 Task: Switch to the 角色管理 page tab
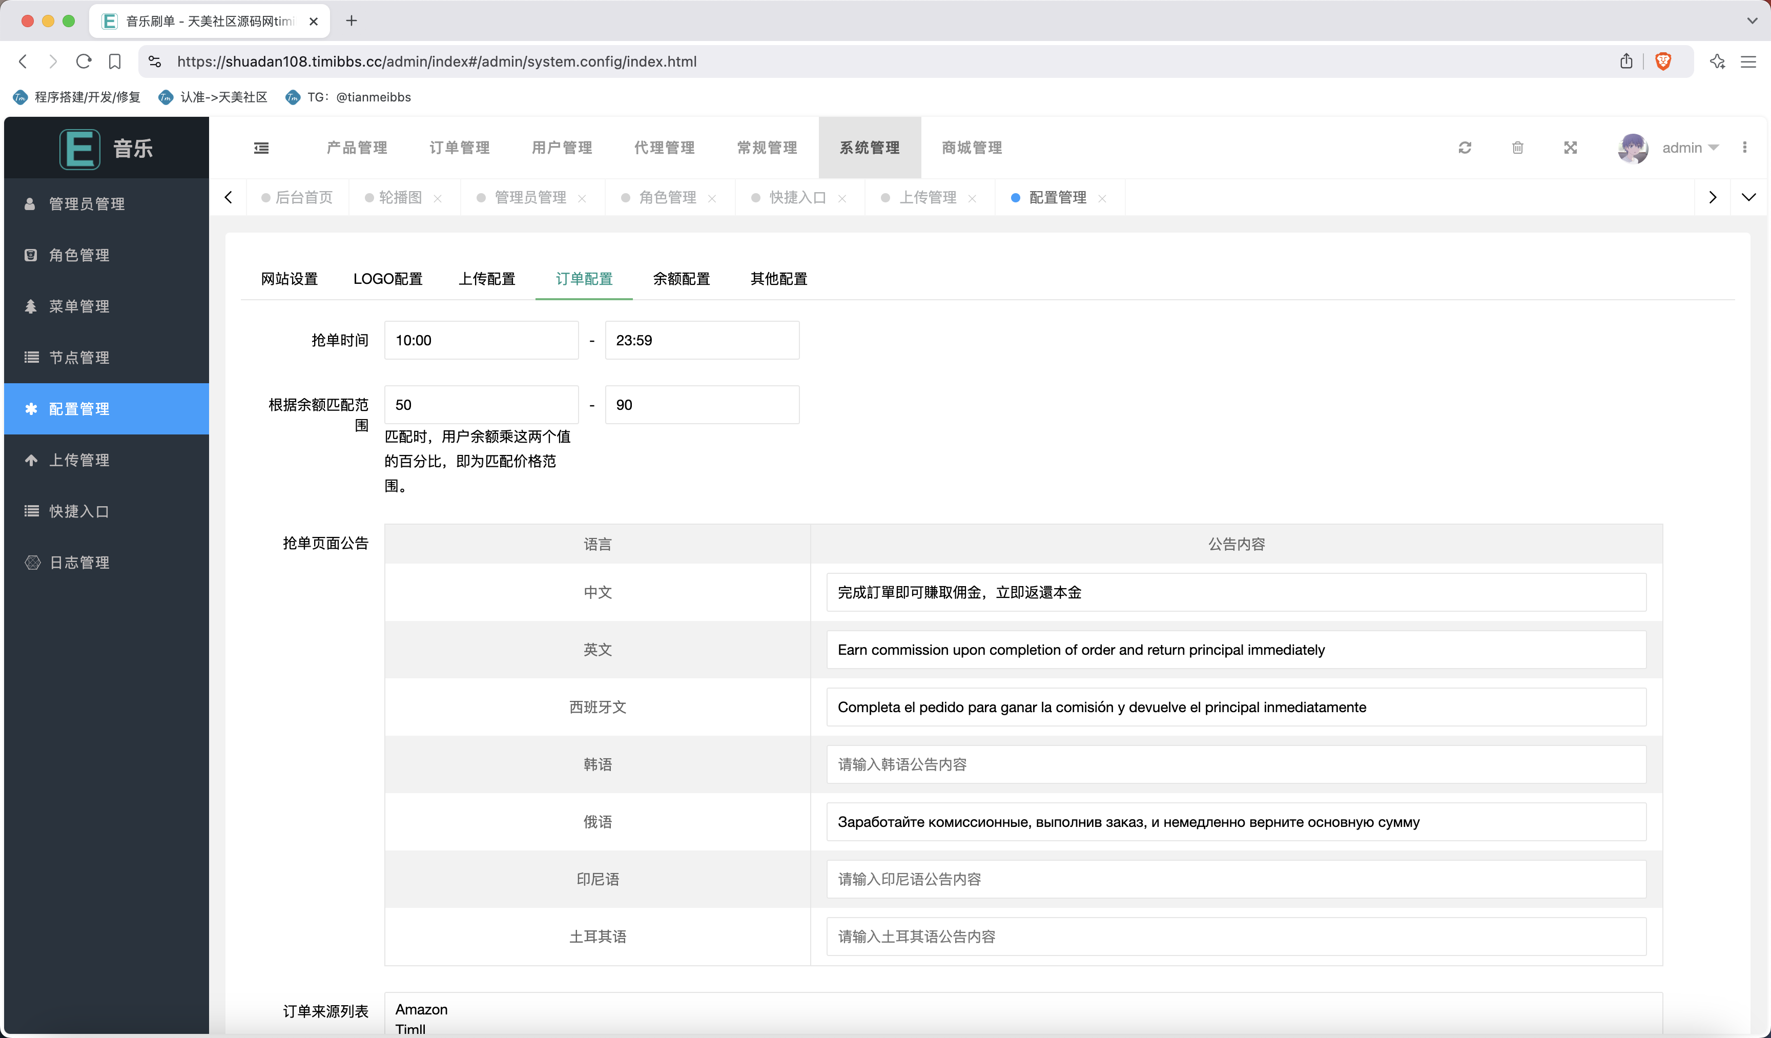click(668, 197)
